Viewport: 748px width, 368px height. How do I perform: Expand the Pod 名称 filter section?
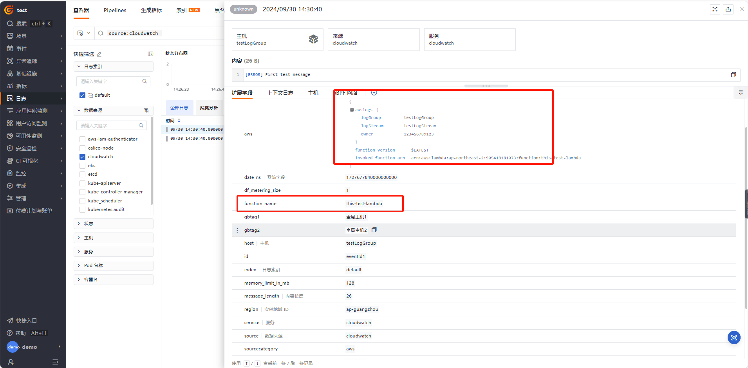pos(113,265)
